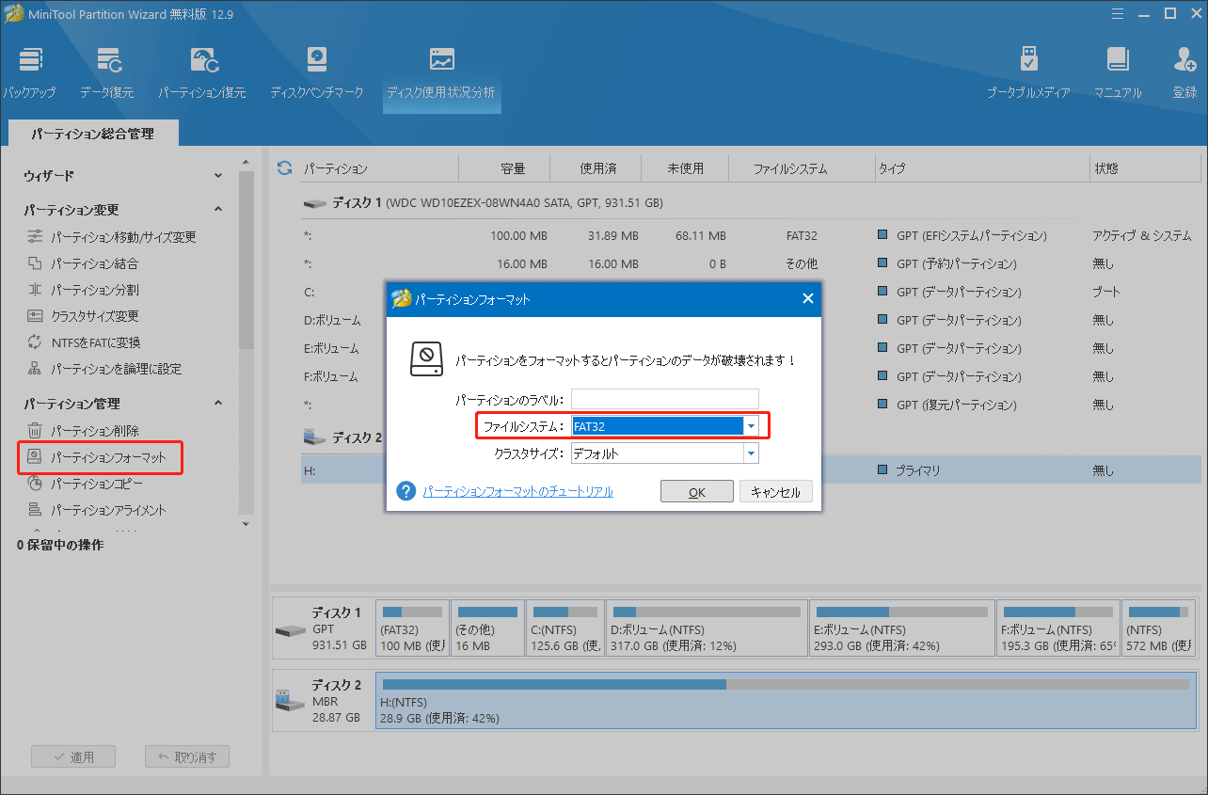This screenshot has width=1208, height=795.
Task: Click the GPT (復元パーティション) type cell
Action: click(956, 405)
